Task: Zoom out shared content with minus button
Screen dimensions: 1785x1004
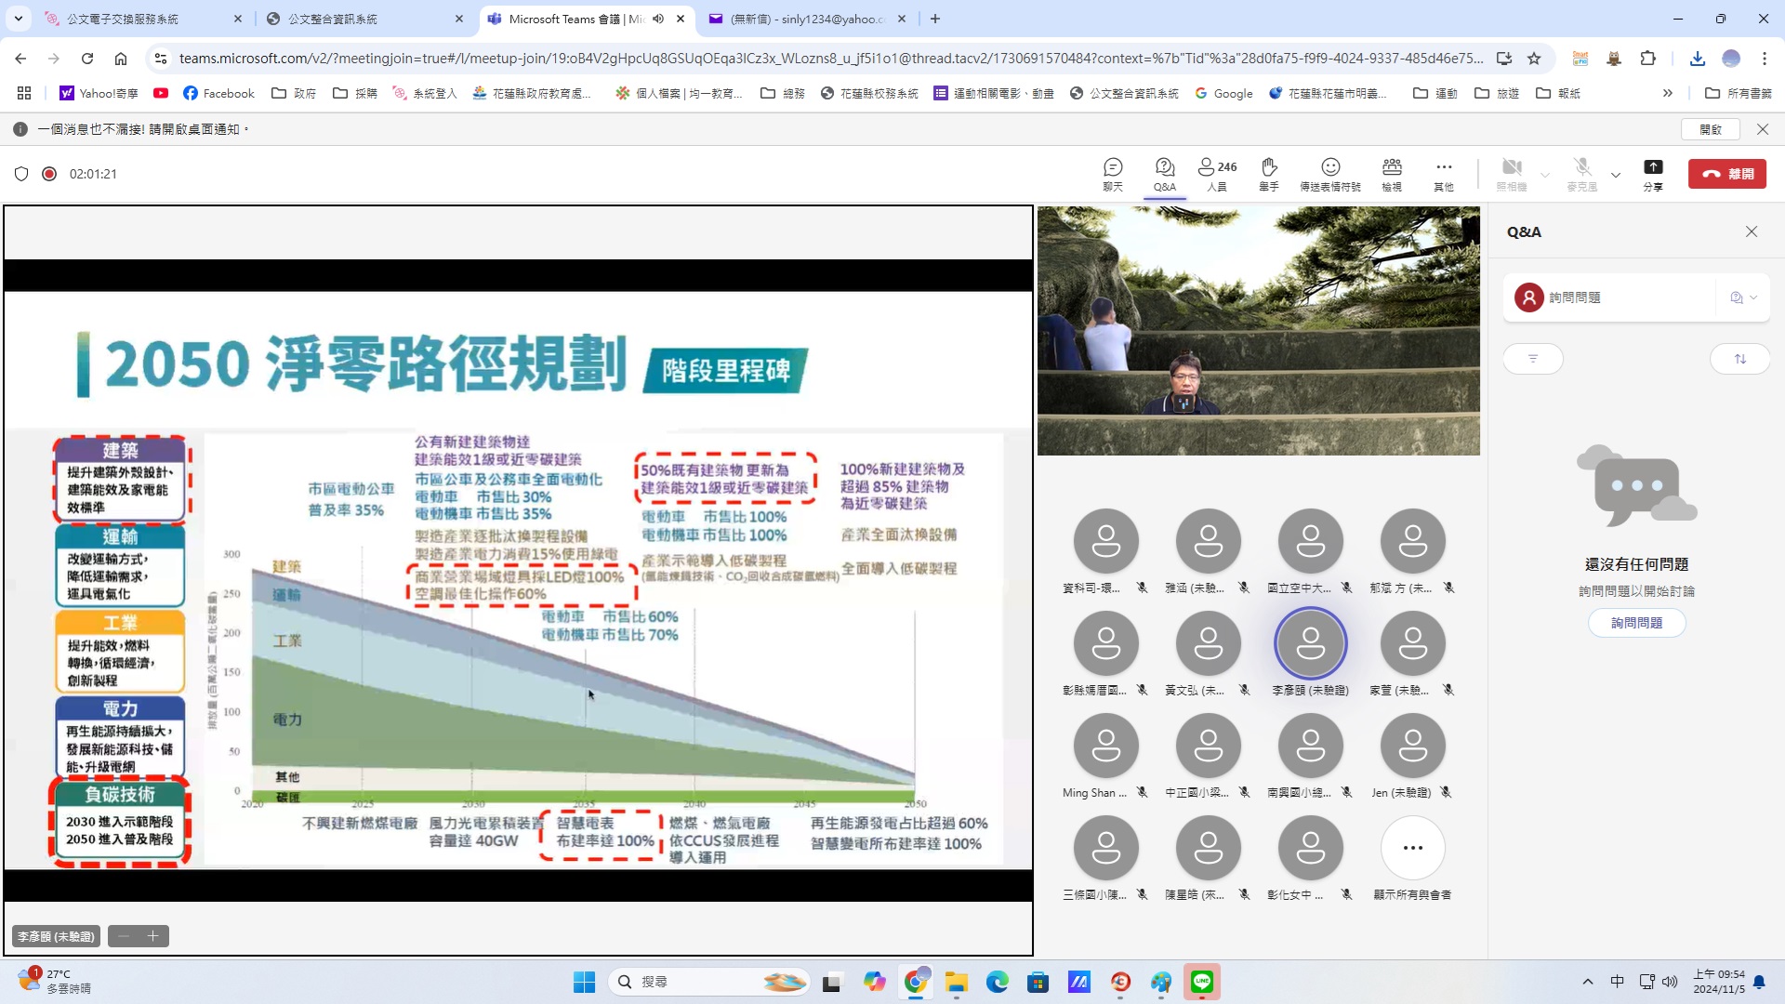Action: (x=124, y=936)
